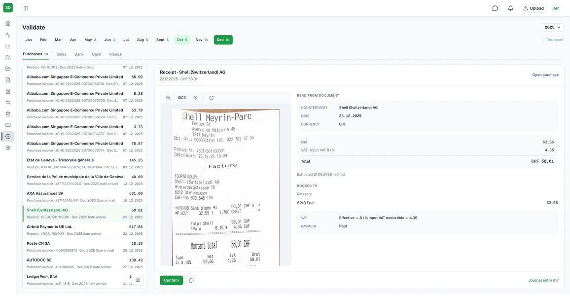Select the May month
The height and width of the screenshot is (296, 570).
point(90,39)
